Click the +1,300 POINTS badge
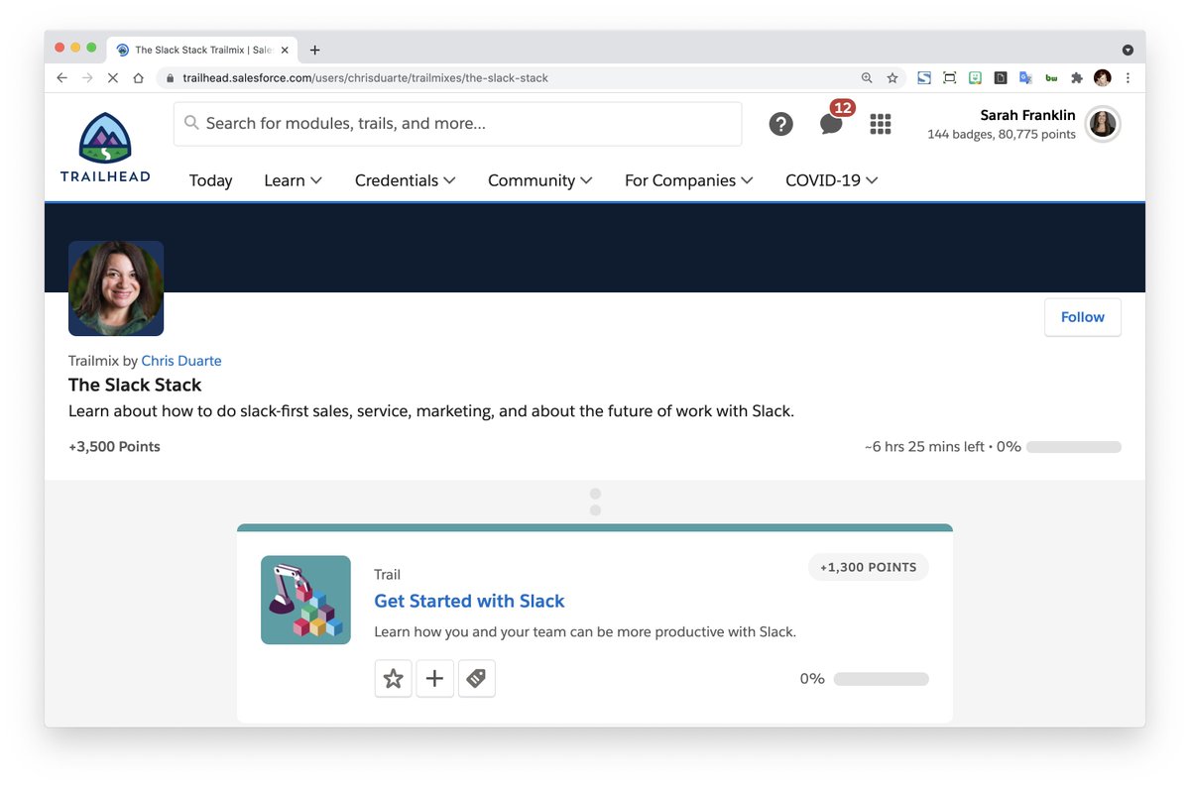 (869, 567)
